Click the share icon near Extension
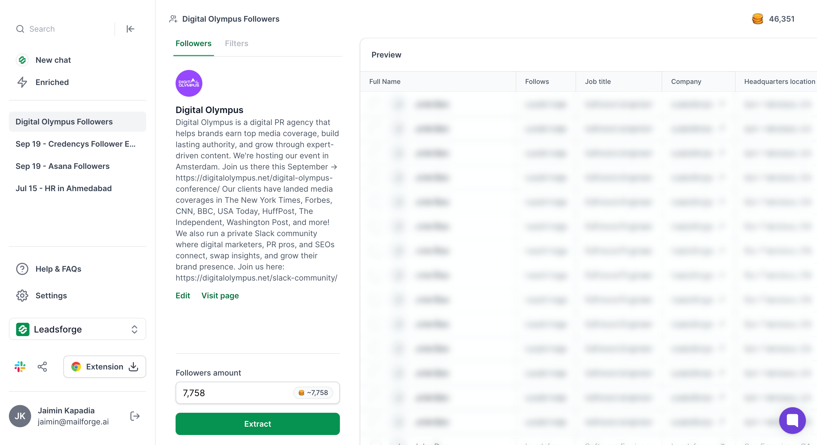The width and height of the screenshot is (817, 445). [x=42, y=366]
